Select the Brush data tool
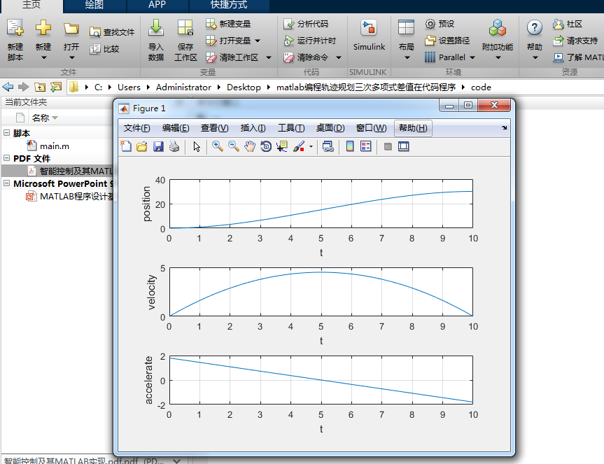 point(299,147)
